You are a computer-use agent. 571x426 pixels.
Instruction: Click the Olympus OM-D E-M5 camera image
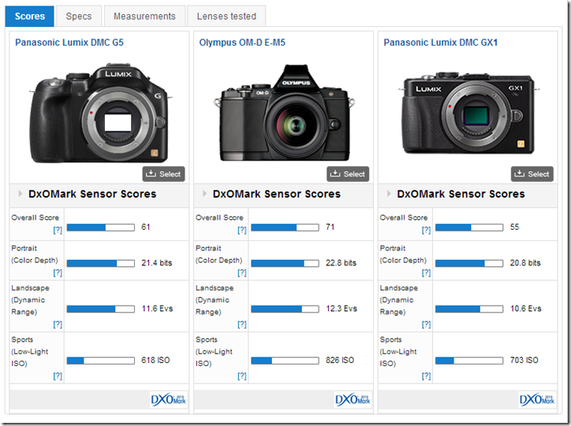[284, 113]
